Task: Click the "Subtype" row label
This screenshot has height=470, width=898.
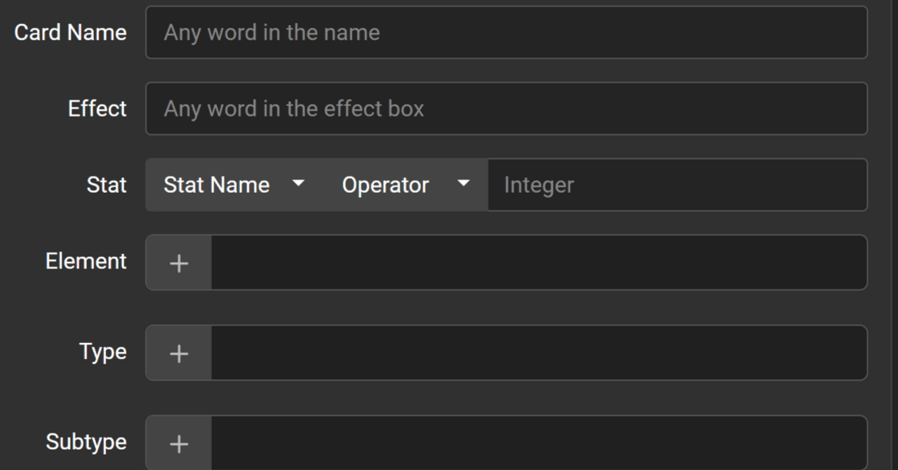Action: tap(86, 442)
